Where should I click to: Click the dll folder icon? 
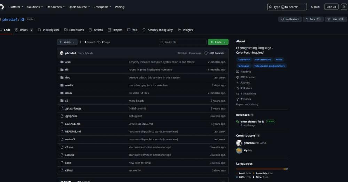click(62, 70)
